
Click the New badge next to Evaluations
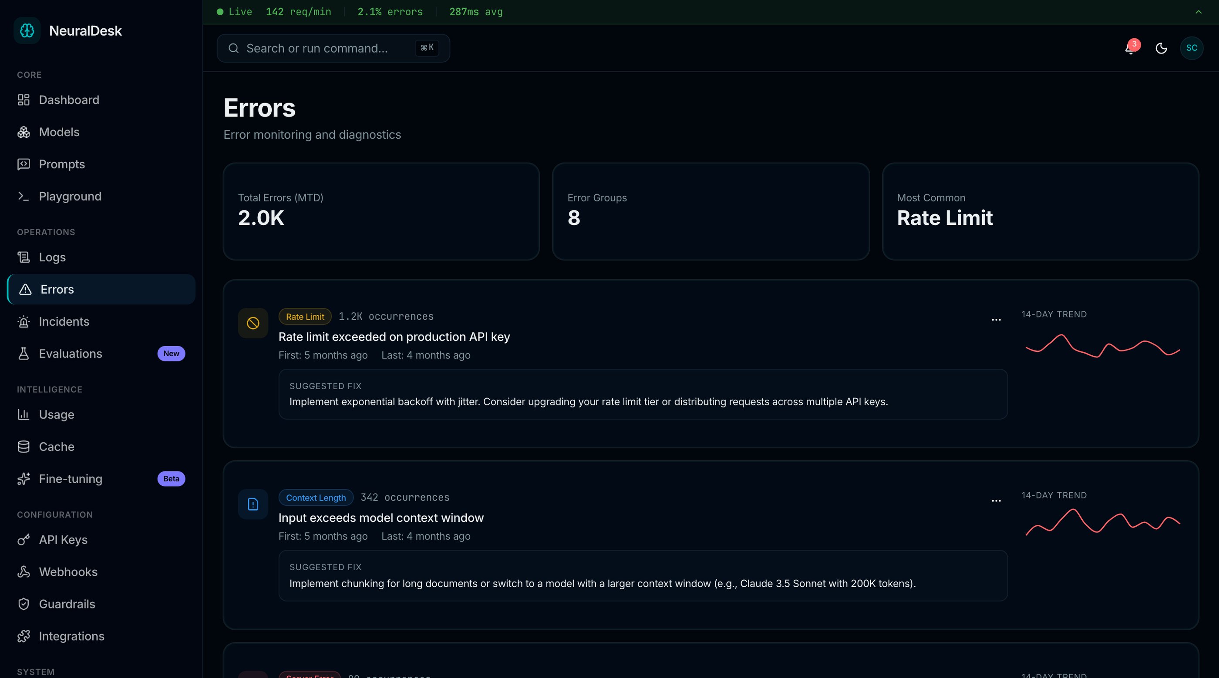point(171,354)
